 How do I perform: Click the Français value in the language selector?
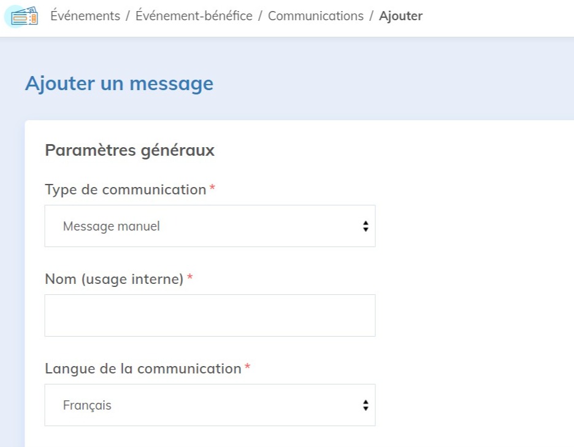point(88,405)
